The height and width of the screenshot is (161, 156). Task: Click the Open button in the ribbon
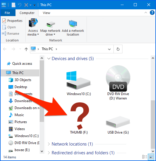pos(9,27)
